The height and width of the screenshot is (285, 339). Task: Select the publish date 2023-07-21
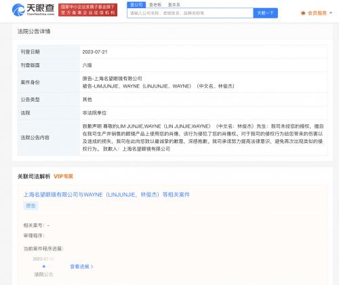(95, 52)
